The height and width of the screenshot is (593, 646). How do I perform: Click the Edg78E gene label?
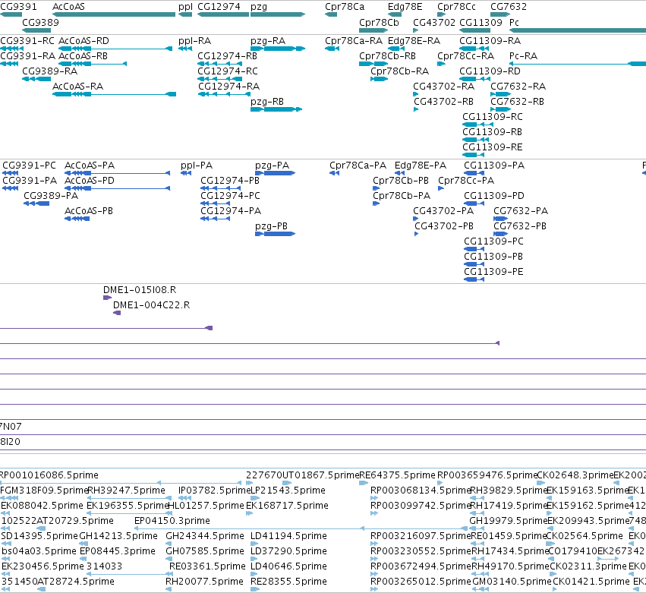click(405, 7)
